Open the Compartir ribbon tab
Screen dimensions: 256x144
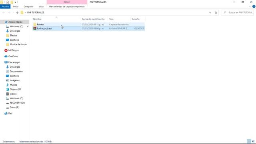click(x=28, y=6)
